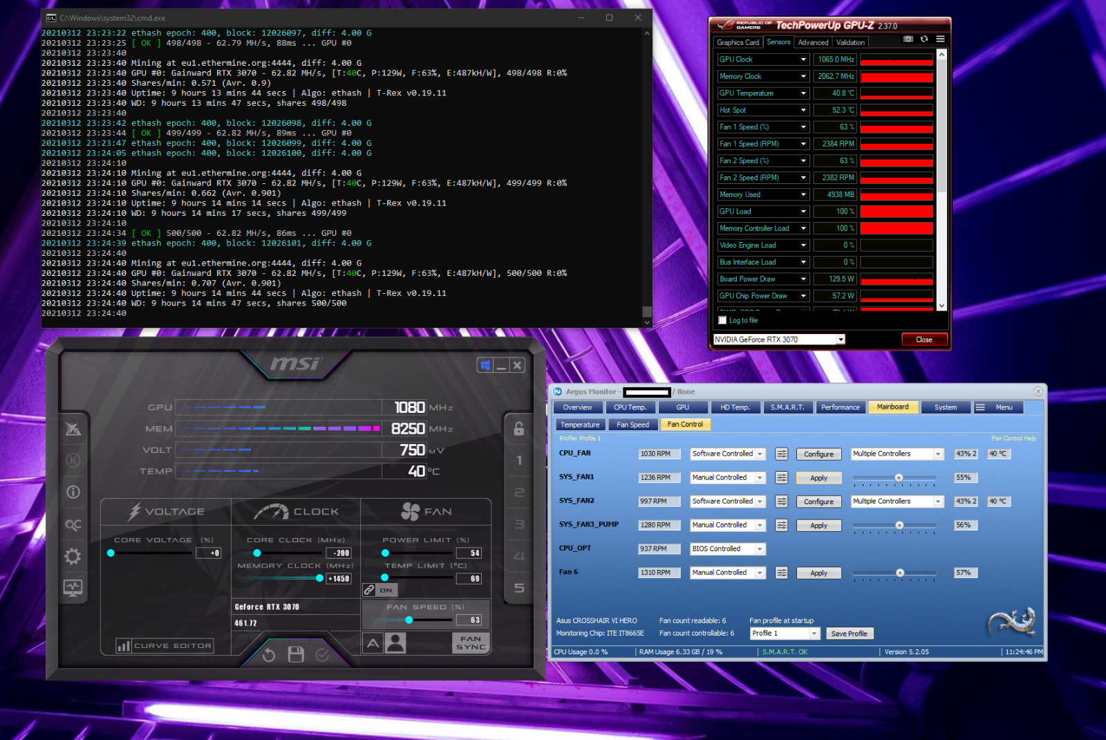Screen dimensions: 1106x740
Task: Open Argus Monitor CPU Temp. tab
Action: click(630, 407)
